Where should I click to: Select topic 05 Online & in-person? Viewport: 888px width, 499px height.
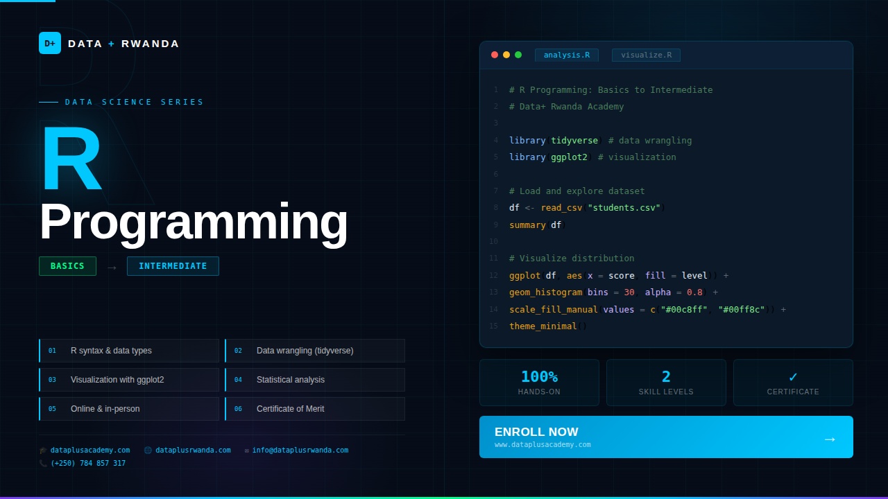[x=129, y=409]
